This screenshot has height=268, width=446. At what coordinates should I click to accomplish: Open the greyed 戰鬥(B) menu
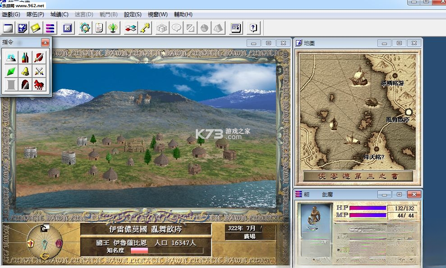(108, 14)
